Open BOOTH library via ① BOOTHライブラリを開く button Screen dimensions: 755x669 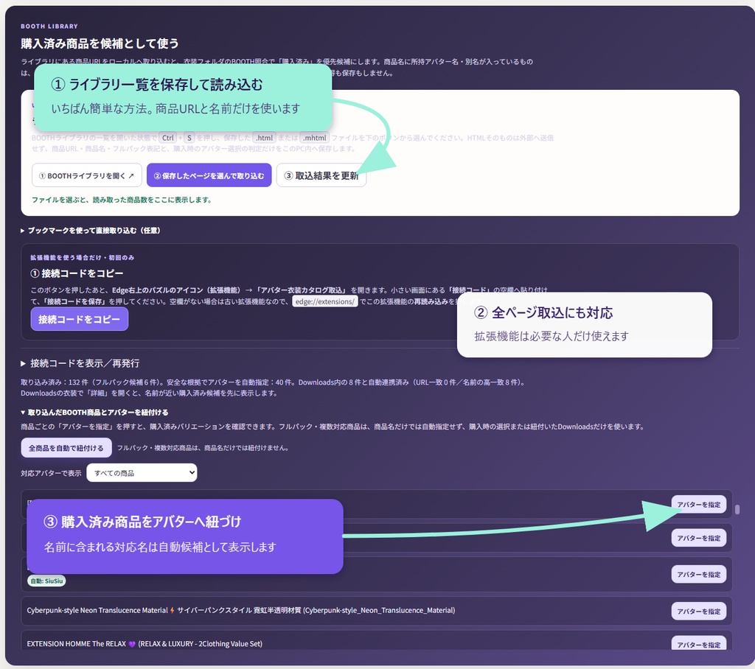(87, 175)
